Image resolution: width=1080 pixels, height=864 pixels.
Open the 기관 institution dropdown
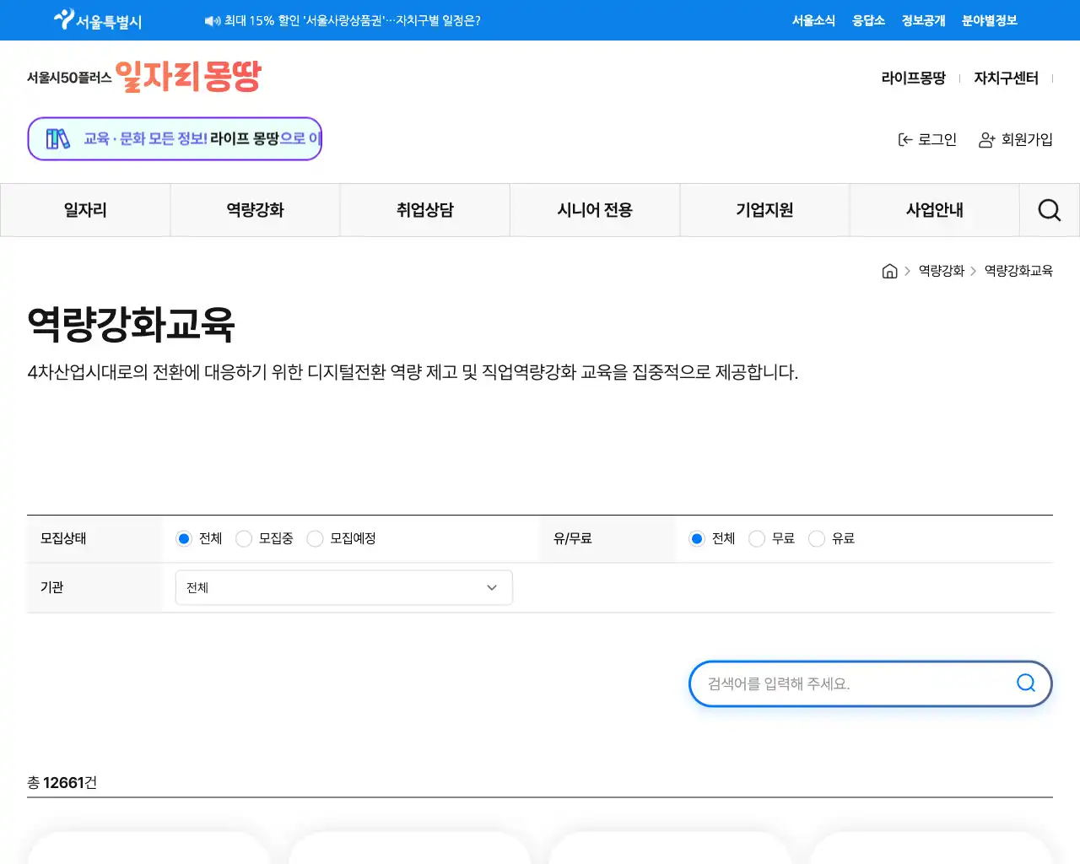[x=343, y=587]
